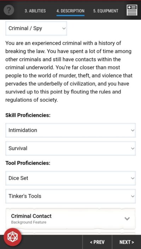Select the 4. Description tab
The image size is (141, 249).
70,11
